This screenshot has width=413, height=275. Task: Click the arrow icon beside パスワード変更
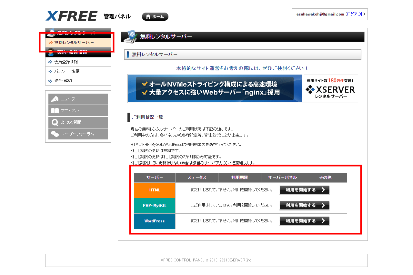(50, 71)
